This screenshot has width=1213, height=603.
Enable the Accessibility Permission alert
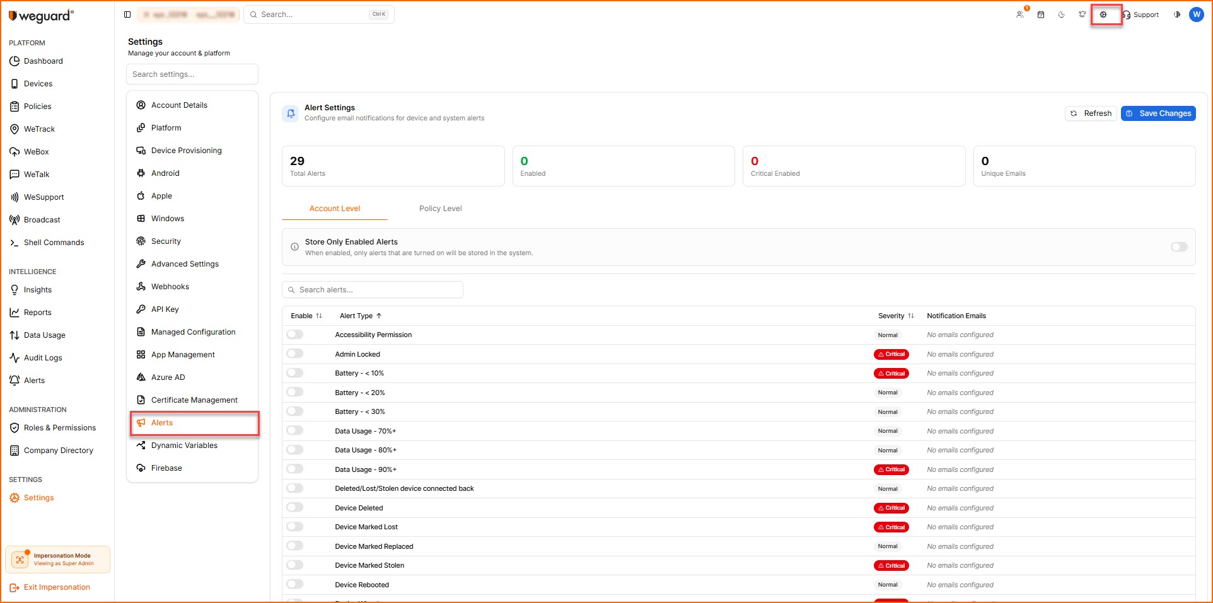click(295, 335)
